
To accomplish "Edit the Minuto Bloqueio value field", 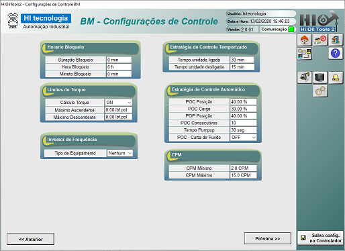I will pos(119,74).
